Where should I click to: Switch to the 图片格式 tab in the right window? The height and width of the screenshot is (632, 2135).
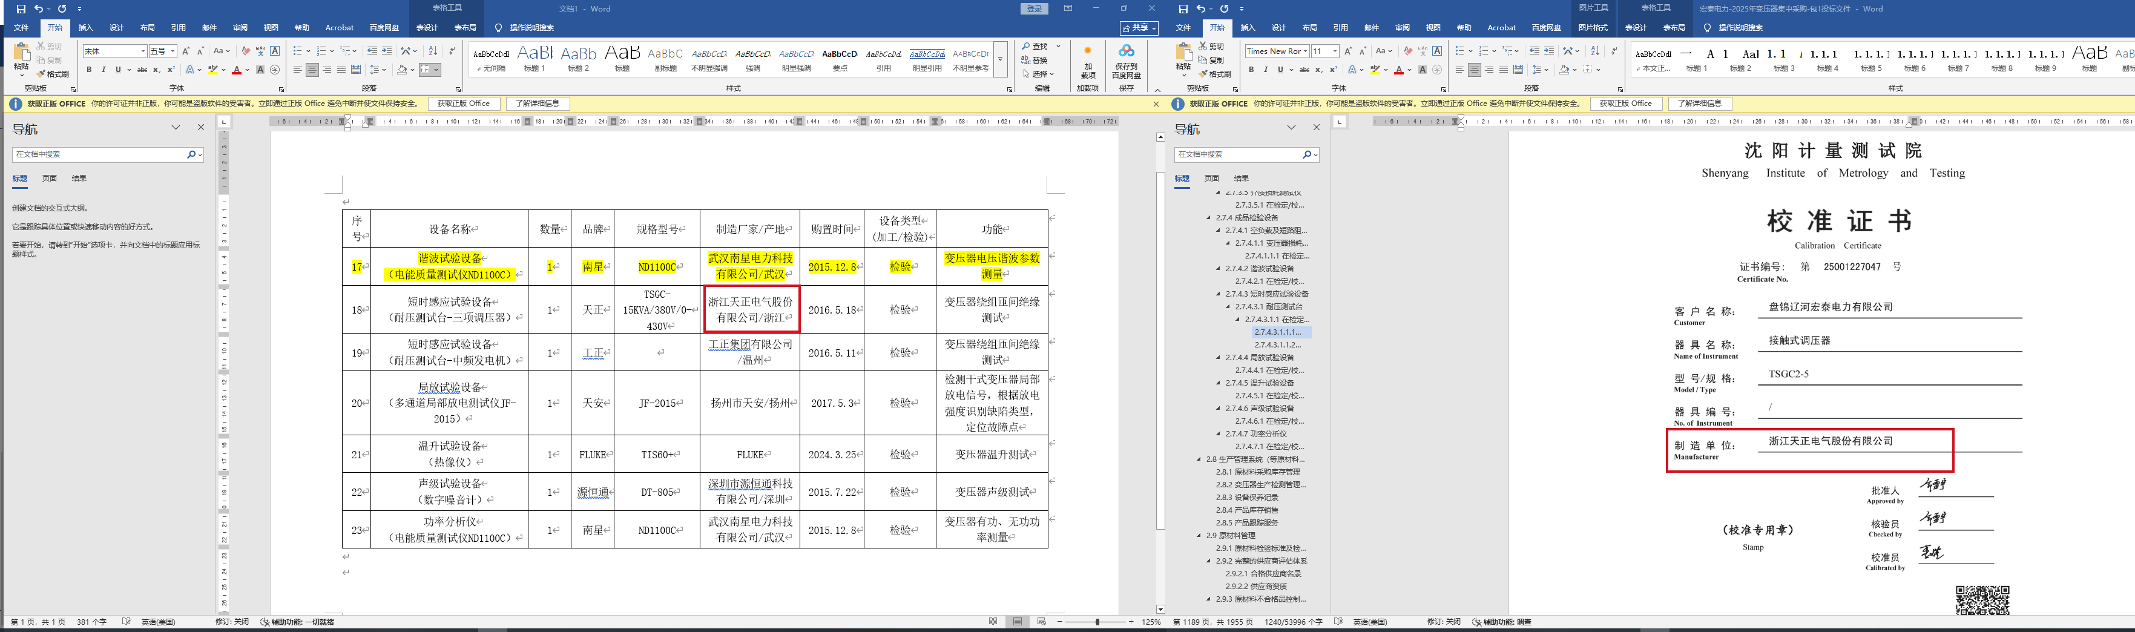pyautogui.click(x=1592, y=28)
